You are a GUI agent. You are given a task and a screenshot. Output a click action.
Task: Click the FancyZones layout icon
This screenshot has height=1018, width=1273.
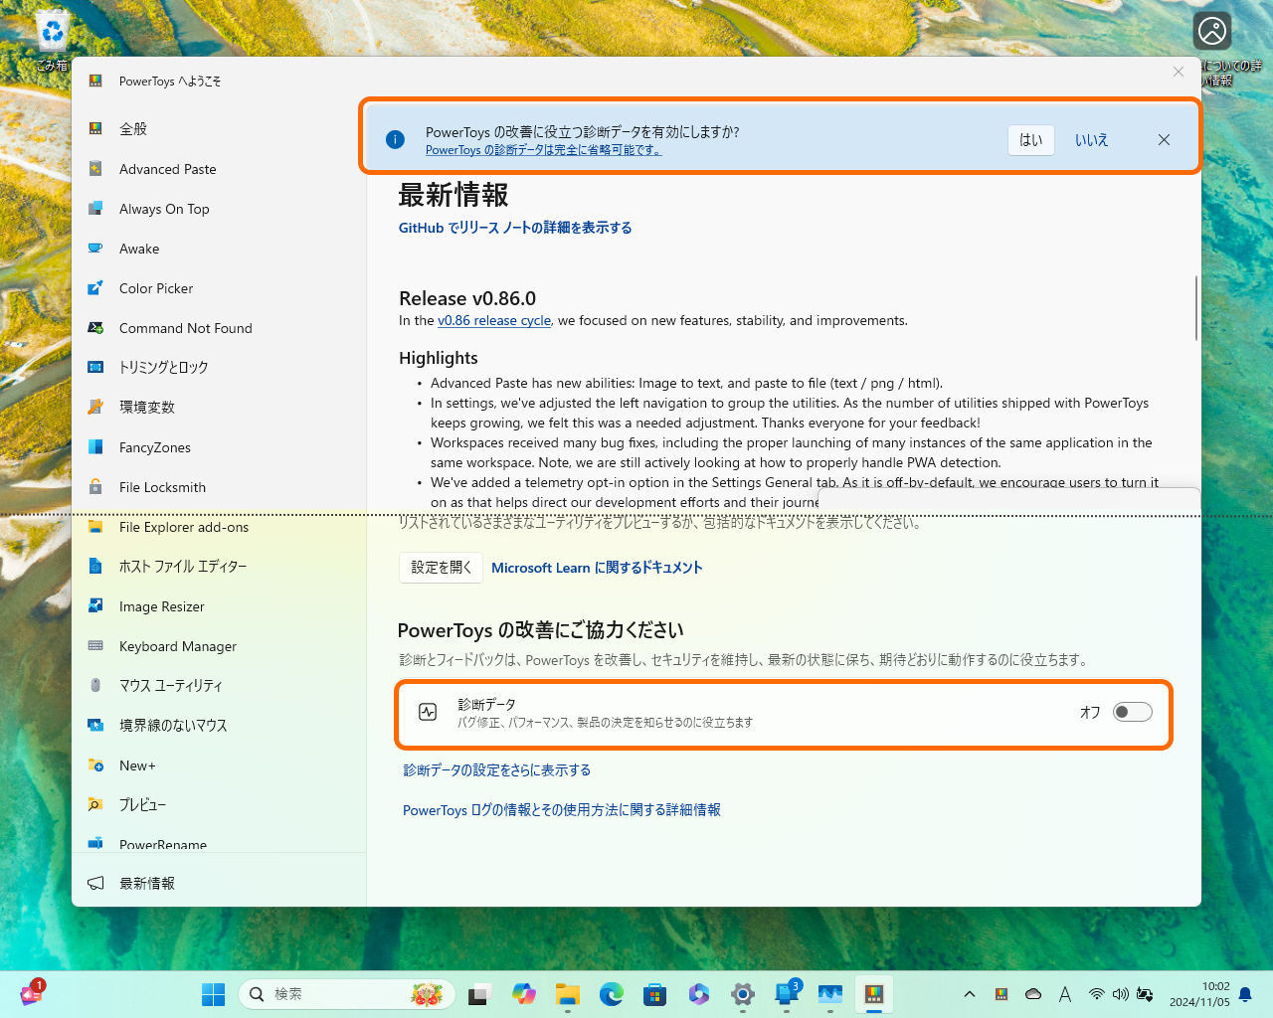95,447
